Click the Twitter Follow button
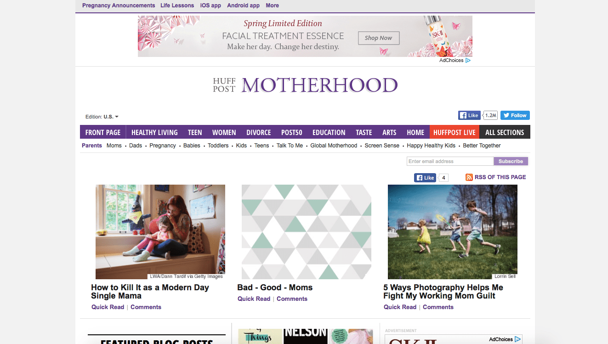The image size is (608, 344). [515, 115]
